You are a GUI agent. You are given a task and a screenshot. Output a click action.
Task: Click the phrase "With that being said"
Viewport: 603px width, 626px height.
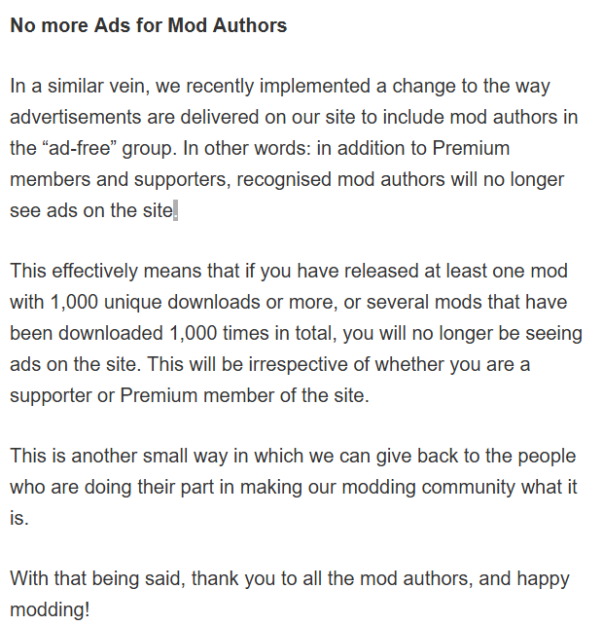[x=97, y=579]
